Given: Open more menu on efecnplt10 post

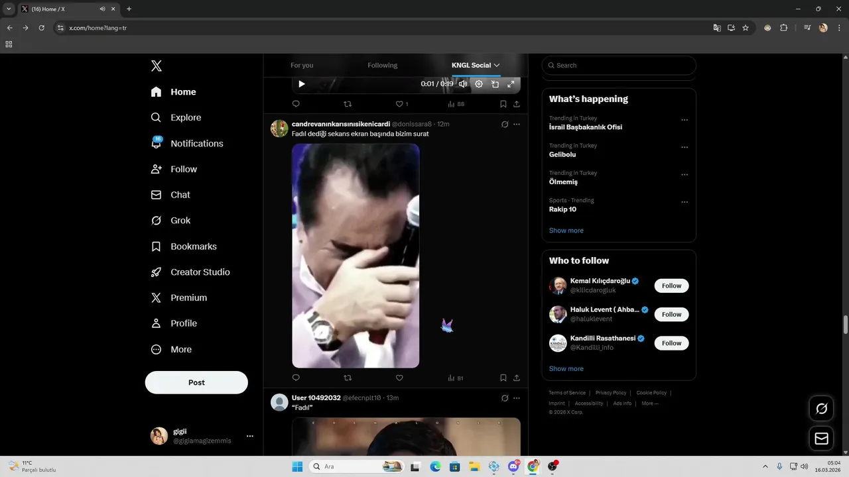Looking at the screenshot, I should click(517, 397).
